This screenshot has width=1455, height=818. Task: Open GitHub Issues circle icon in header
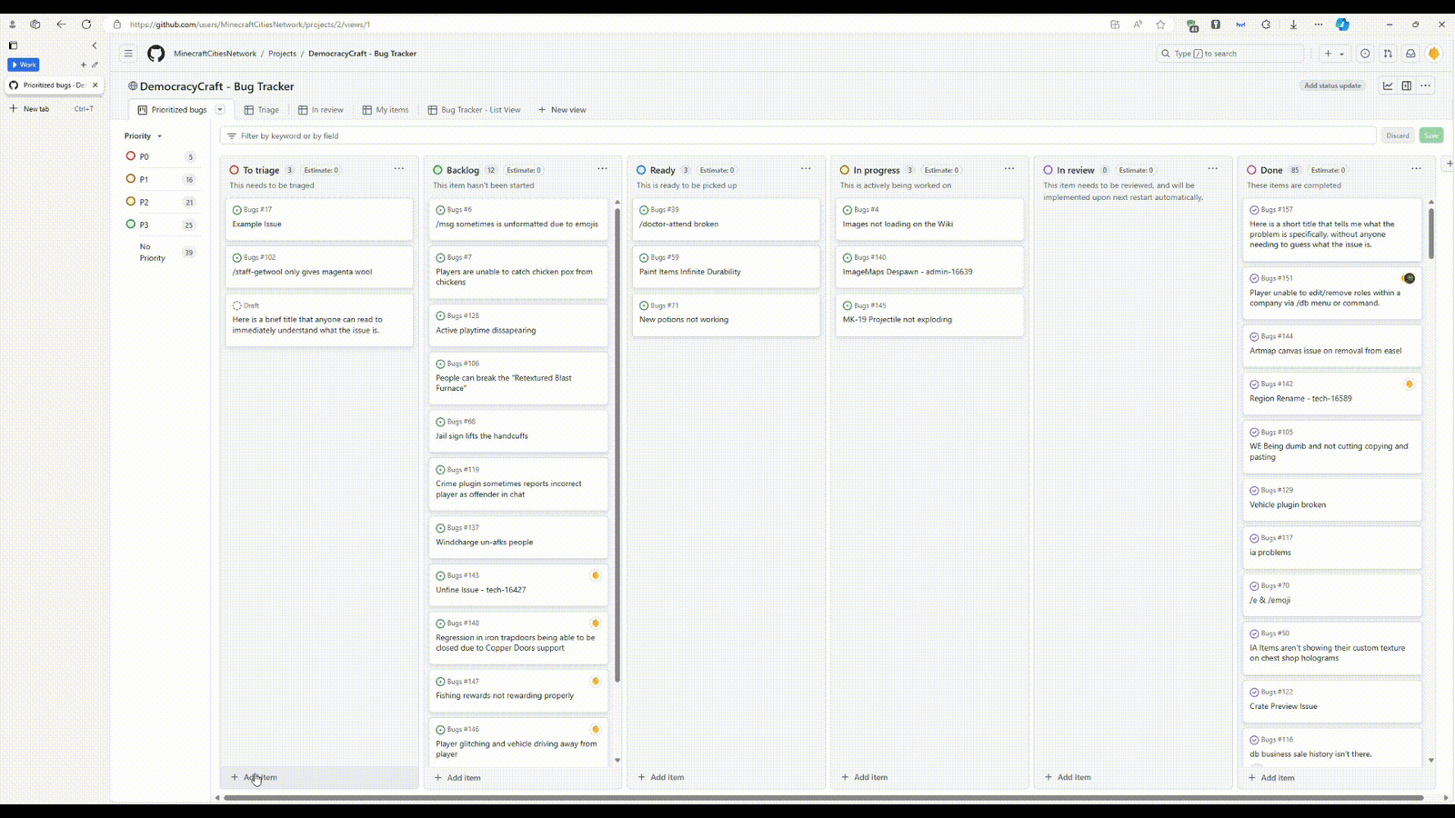1365,54
